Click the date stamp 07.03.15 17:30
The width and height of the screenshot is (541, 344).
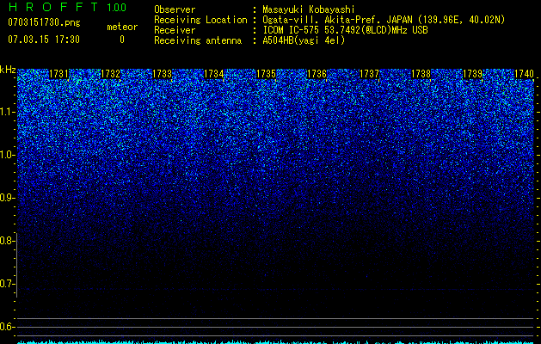point(44,40)
